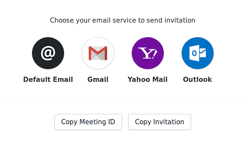Click the horizontal divider above copy buttons
246x142 pixels.
(123, 101)
